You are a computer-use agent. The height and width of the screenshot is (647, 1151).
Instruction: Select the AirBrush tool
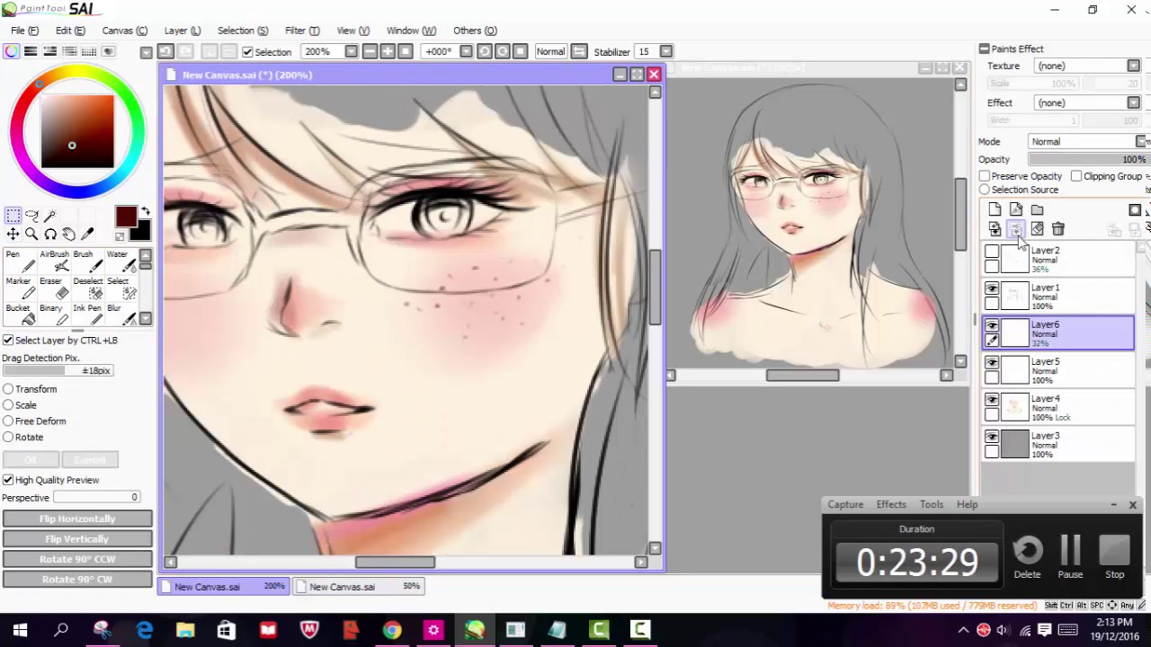(x=54, y=261)
